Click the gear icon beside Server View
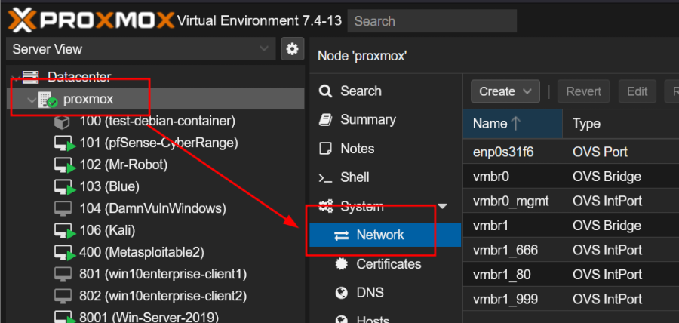Screen dimensions: 679x323 (291, 49)
